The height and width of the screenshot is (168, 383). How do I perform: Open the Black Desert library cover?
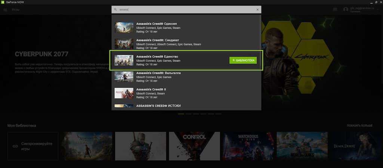coord(356,146)
